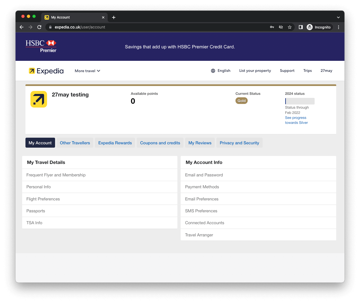Screen dimensions: 360x303
Task: Open Personal Info settings
Action: tap(100, 187)
